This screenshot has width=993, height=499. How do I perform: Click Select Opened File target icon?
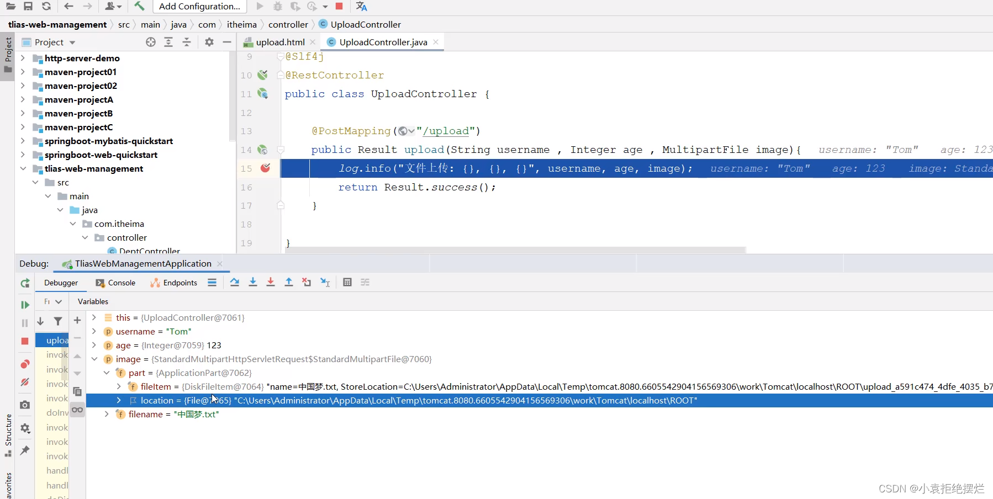[x=151, y=42]
